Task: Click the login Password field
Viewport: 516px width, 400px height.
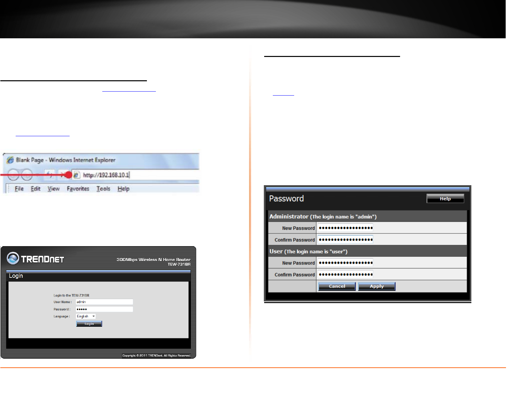Action: 104,309
